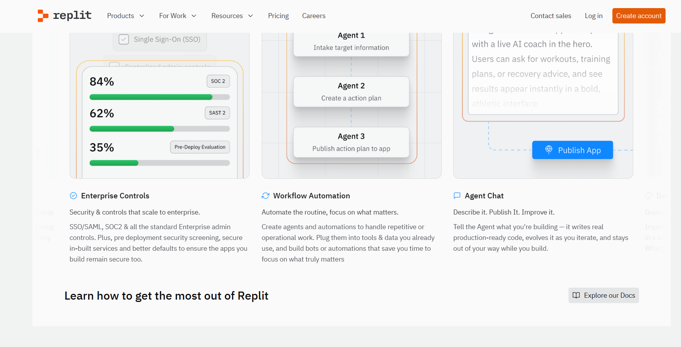This screenshot has width=681, height=347.
Task: Click the globe icon on Publish App
Action: coord(549,150)
